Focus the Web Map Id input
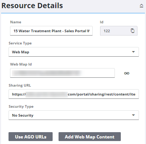Image resolution: width=146 pixels, height=144 pixels. 62,73
